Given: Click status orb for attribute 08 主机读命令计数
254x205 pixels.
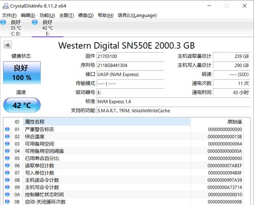Looking at the screenshot, I should (7, 180).
